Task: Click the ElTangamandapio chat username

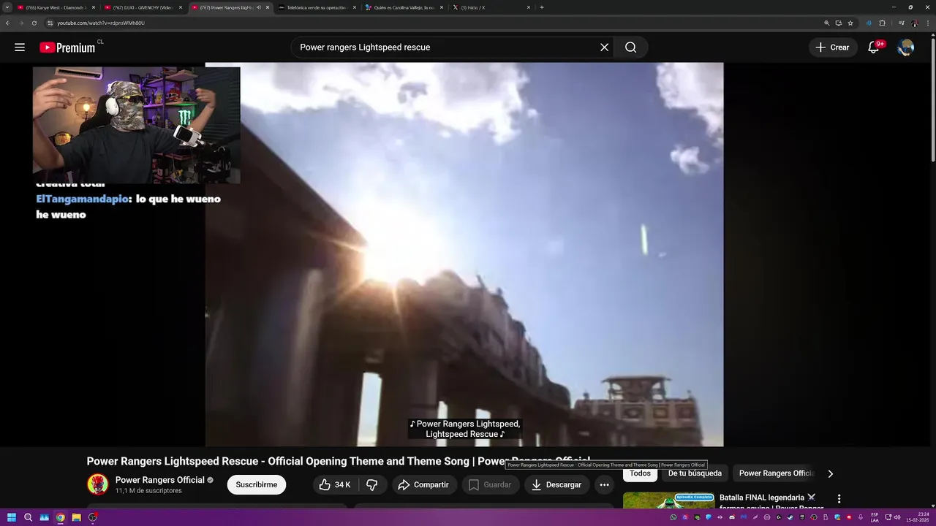Action: coord(82,199)
